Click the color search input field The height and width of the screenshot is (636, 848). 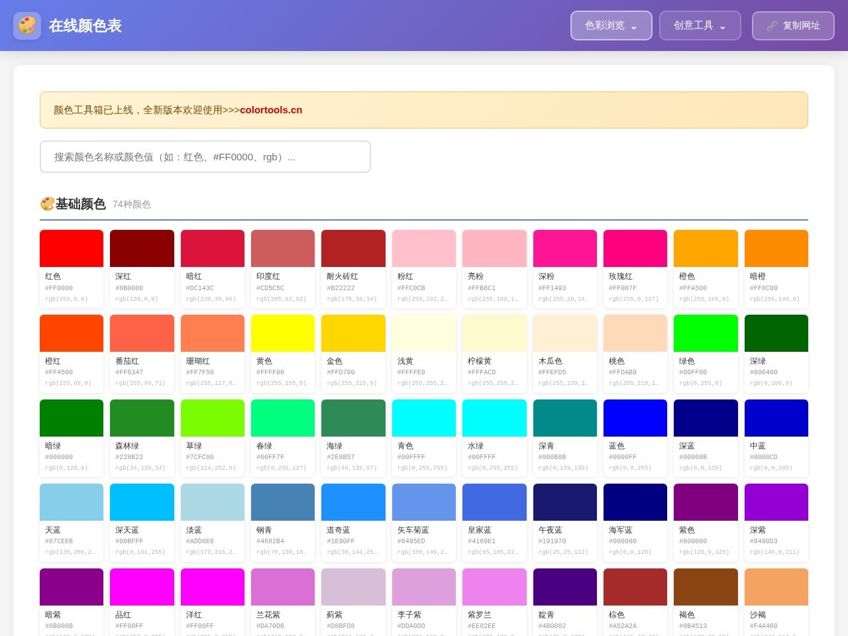(x=205, y=157)
